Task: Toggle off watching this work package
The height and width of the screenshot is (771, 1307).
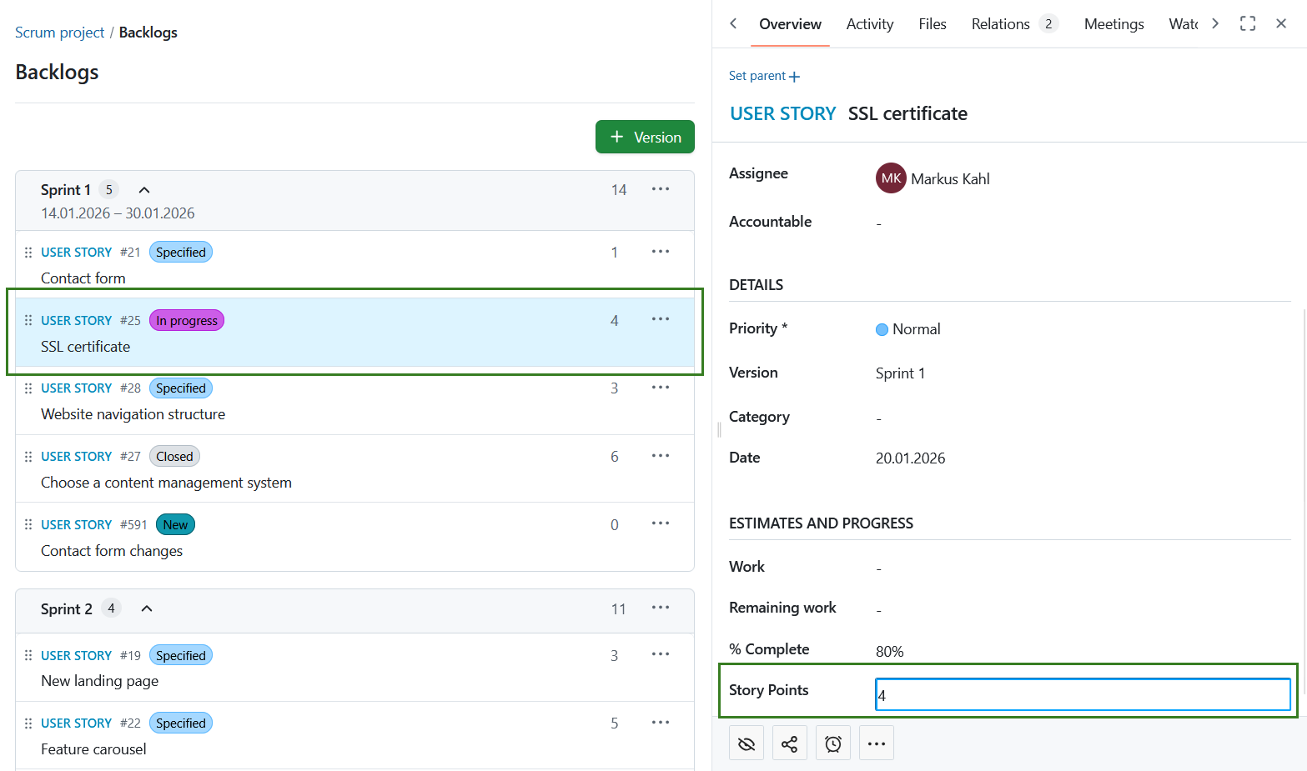Action: [x=746, y=742]
